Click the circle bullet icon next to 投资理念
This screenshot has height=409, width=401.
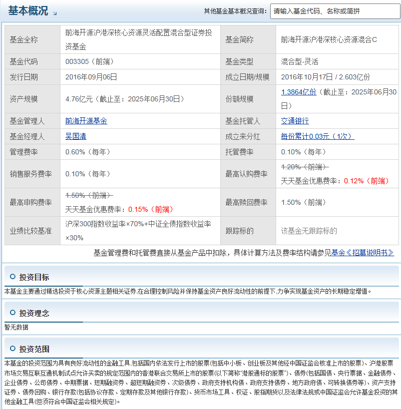click(12, 313)
